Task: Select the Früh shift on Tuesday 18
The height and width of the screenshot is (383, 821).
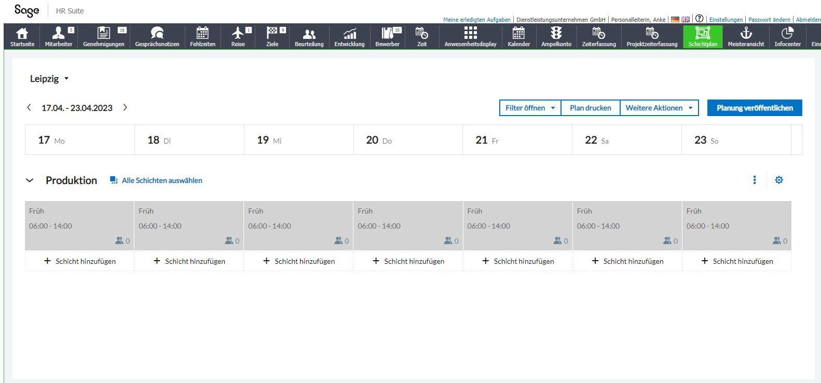Action: coord(189,225)
